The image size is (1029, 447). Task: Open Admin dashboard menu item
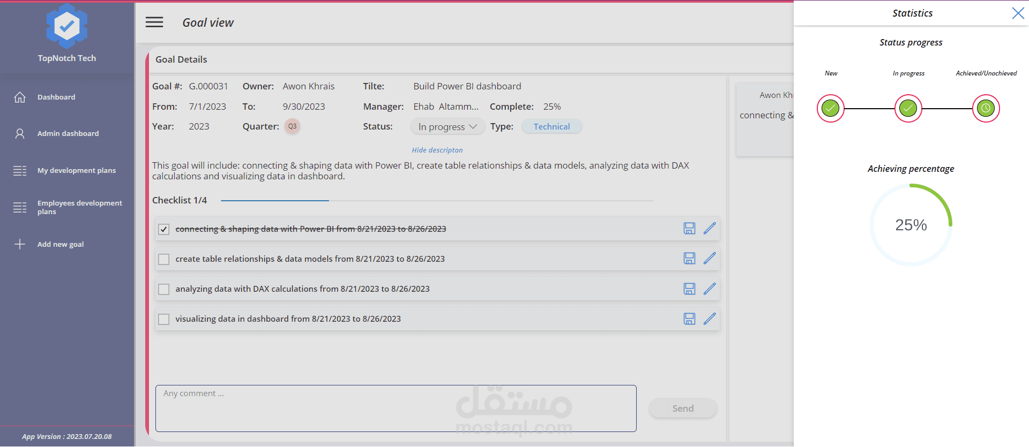coord(68,133)
